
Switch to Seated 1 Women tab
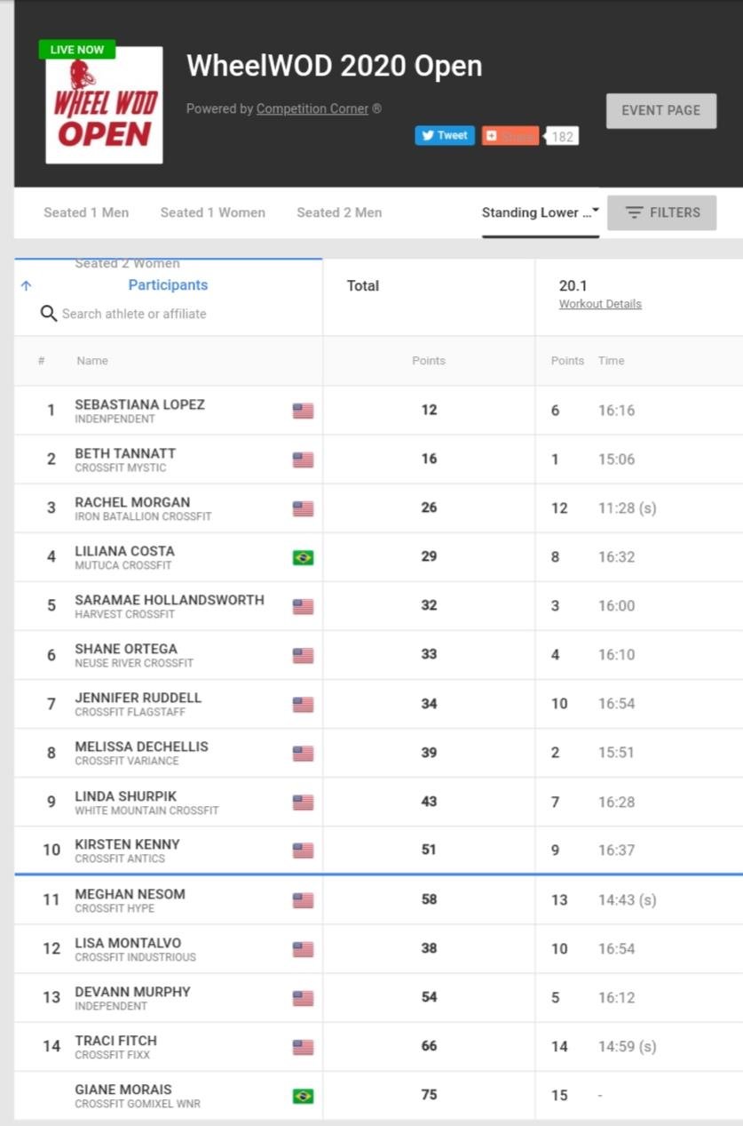coord(212,212)
